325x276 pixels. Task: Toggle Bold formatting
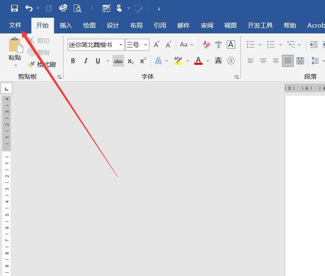(73, 61)
